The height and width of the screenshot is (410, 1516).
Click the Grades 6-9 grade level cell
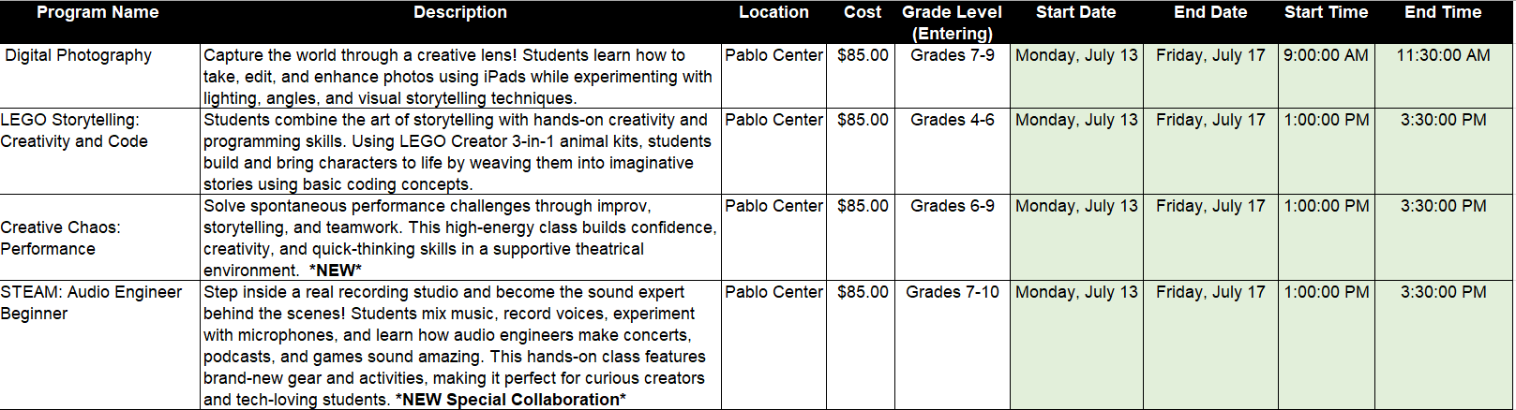click(x=952, y=206)
